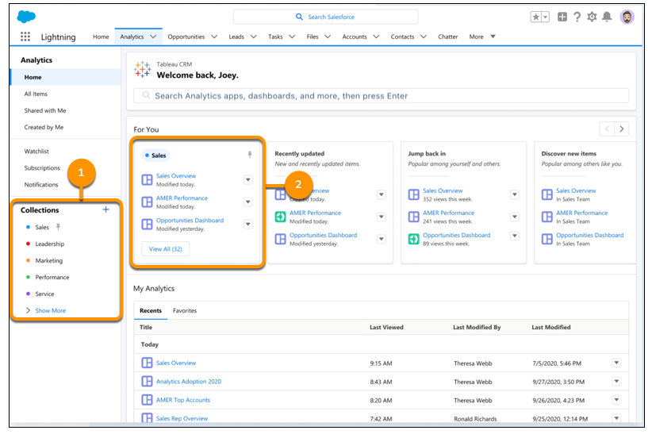Open AMER Performance link in Recently updated
The width and height of the screenshot is (652, 434).
coord(315,213)
